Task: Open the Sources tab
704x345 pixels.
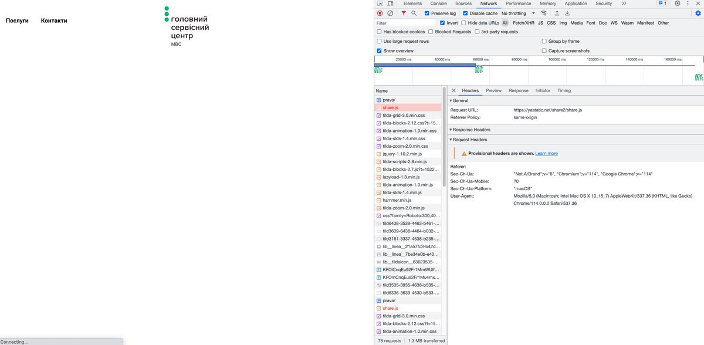Action: point(463,4)
